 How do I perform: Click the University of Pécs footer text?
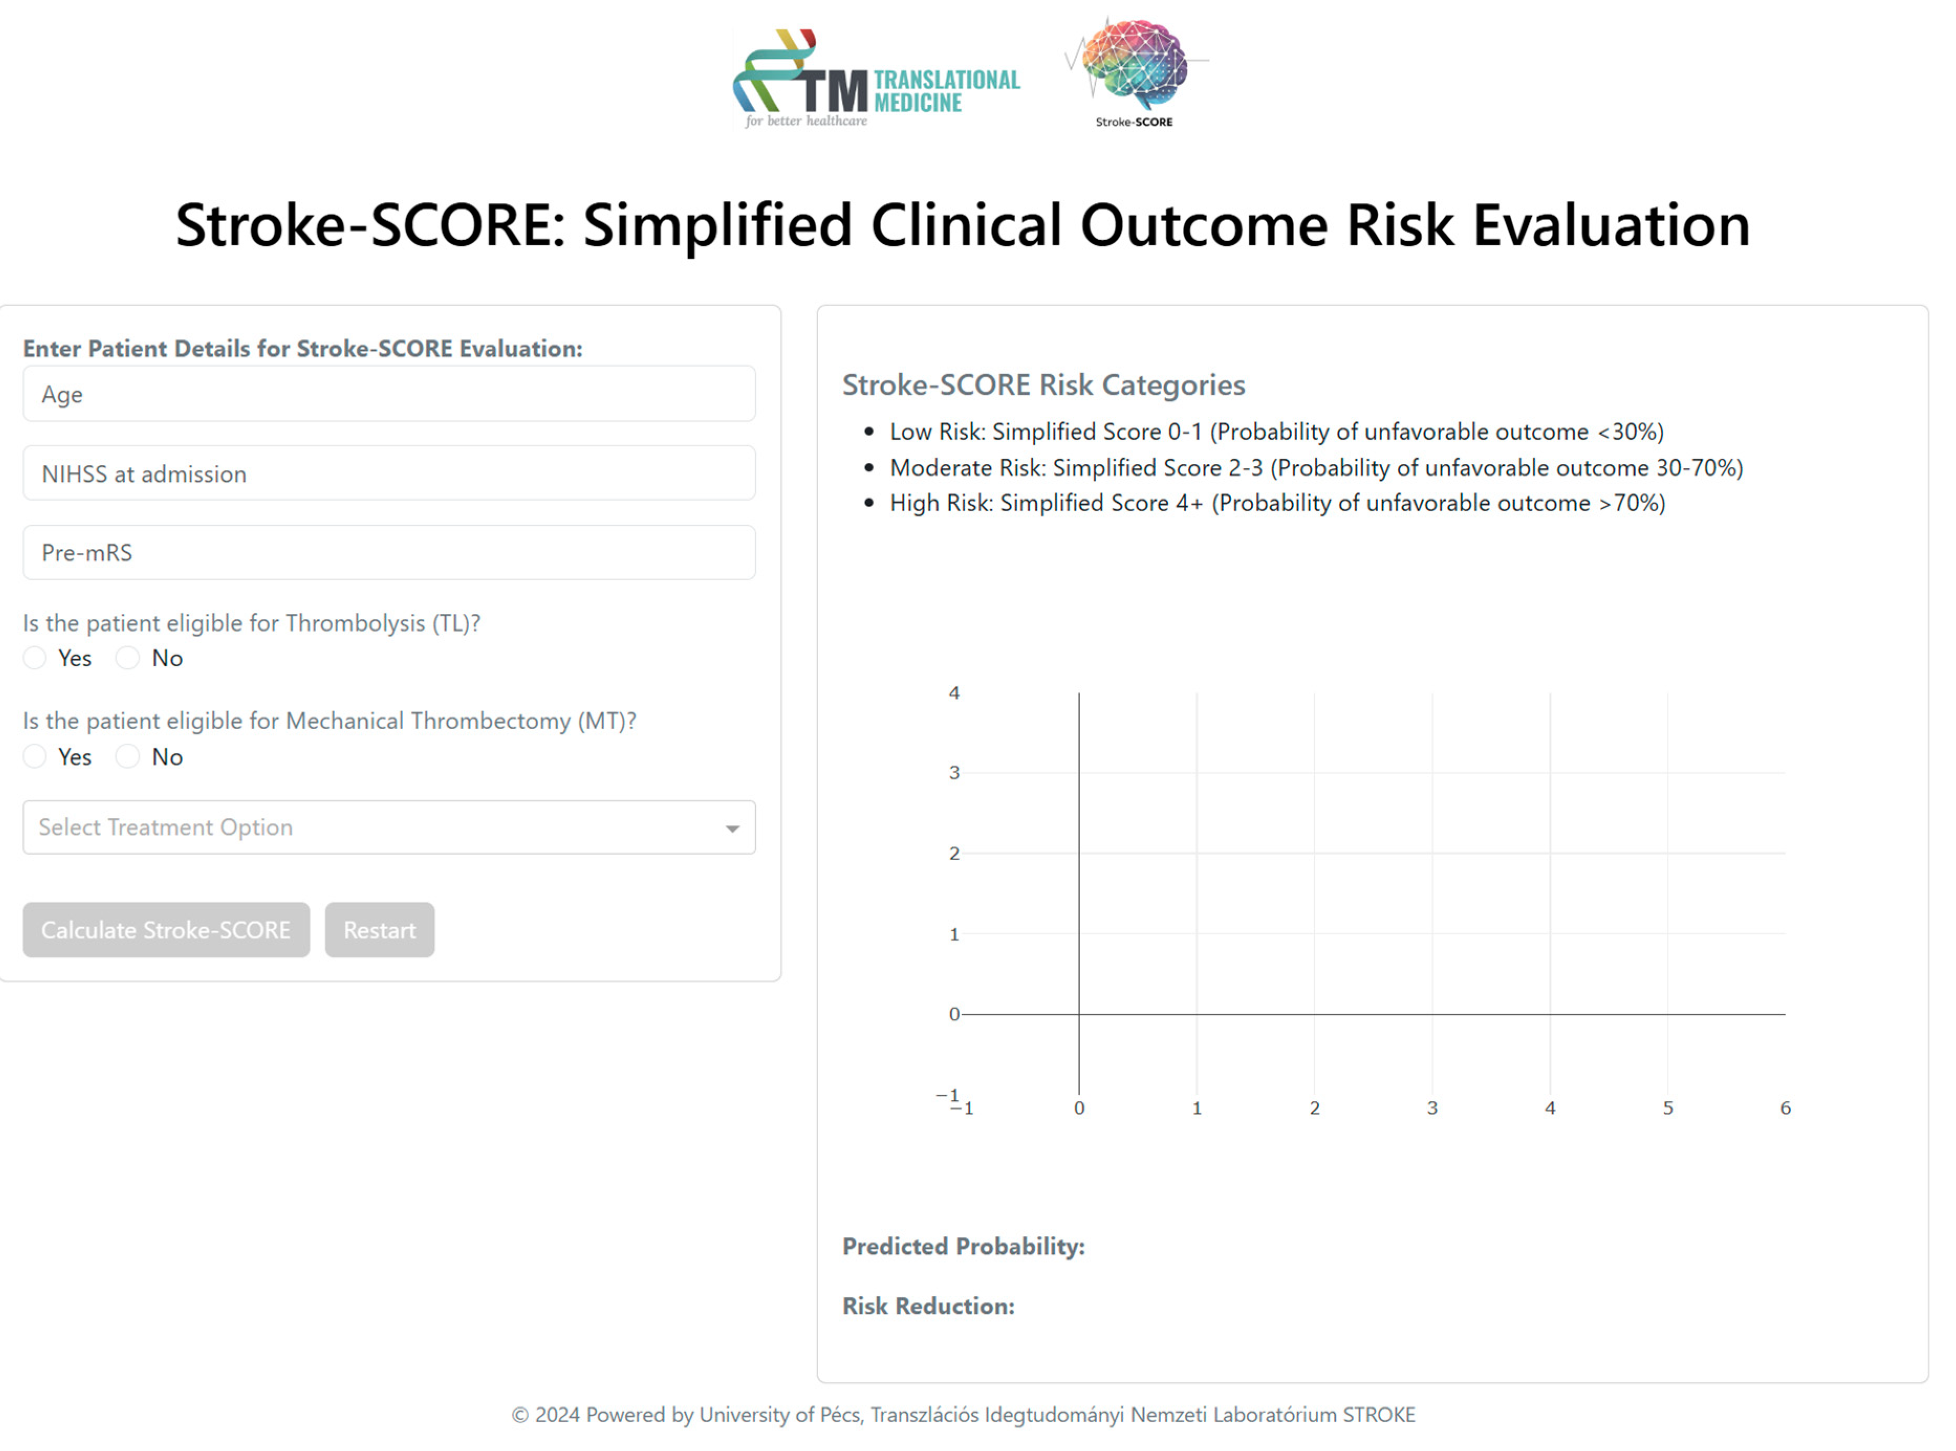[963, 1415]
